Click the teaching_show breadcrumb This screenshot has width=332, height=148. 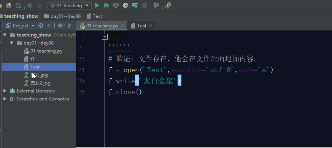click(x=21, y=16)
